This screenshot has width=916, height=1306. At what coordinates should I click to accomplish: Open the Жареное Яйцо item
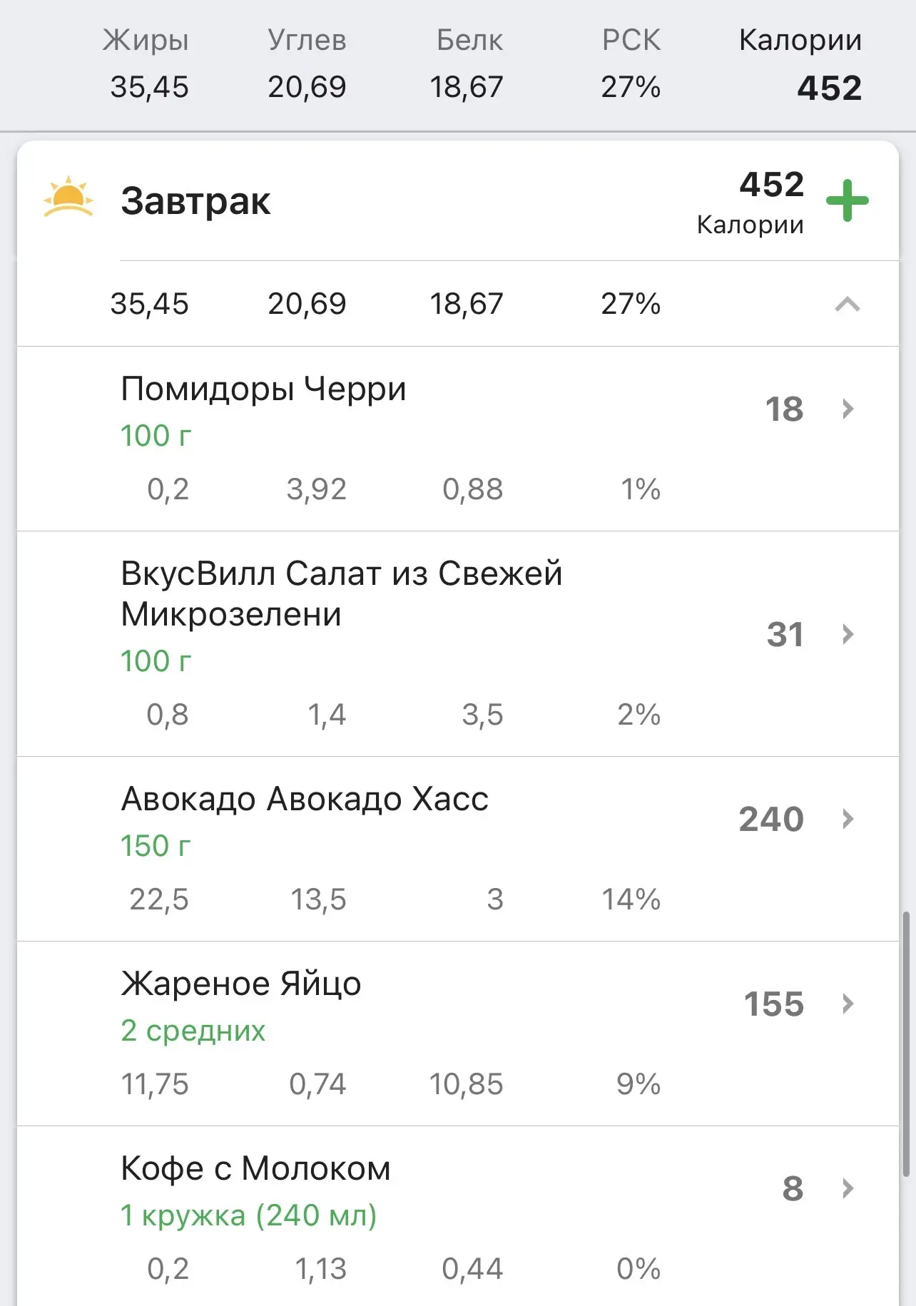pyautogui.click(x=241, y=984)
